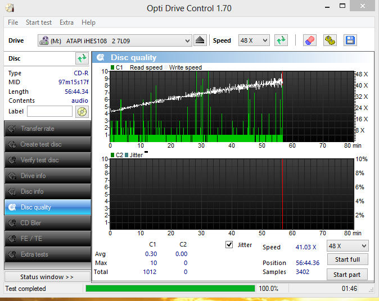The image size is (379, 301).
Task: Expand the test speed dropdown above Start full
Action: click(348, 246)
